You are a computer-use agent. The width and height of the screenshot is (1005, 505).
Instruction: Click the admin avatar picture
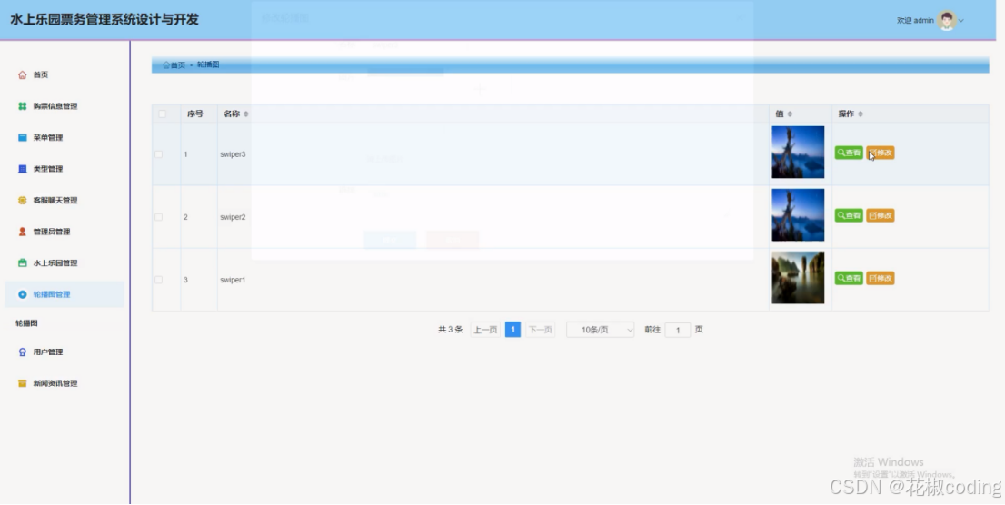tap(947, 21)
